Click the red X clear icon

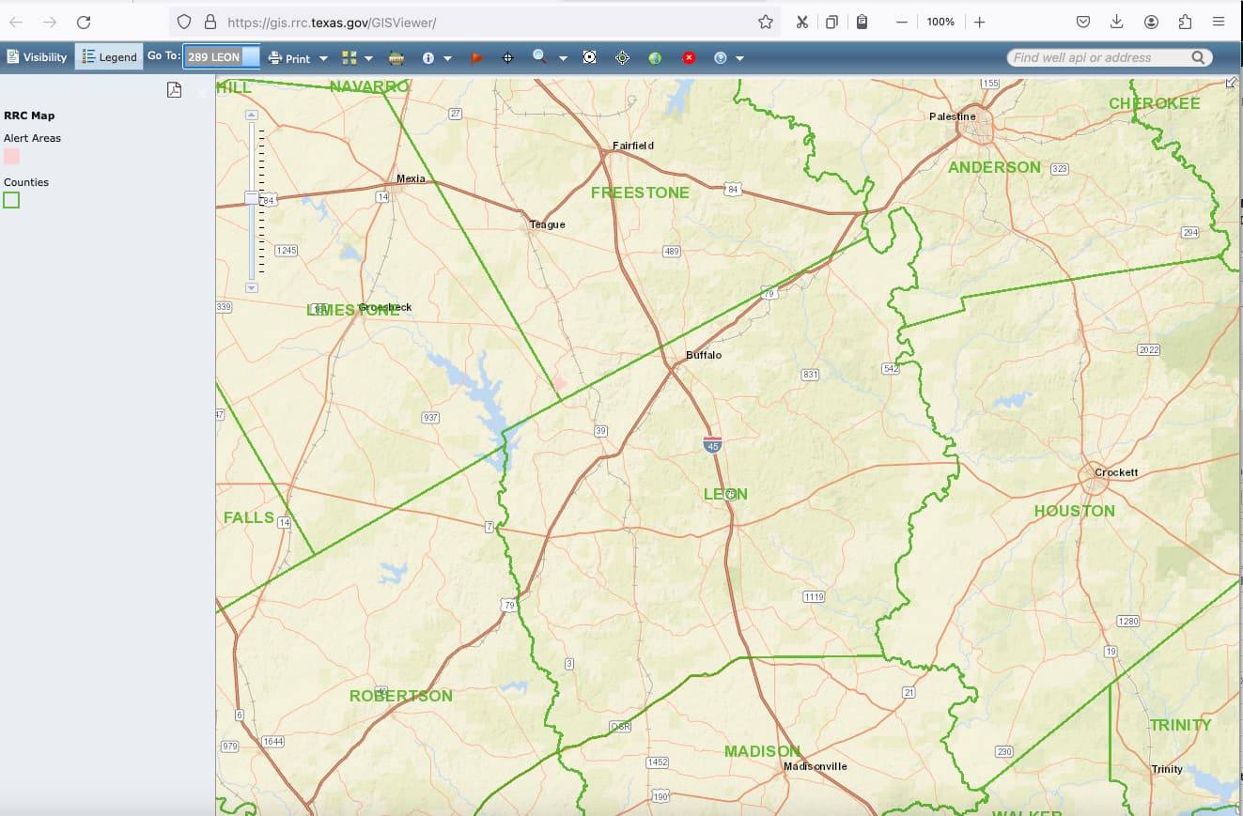click(689, 58)
